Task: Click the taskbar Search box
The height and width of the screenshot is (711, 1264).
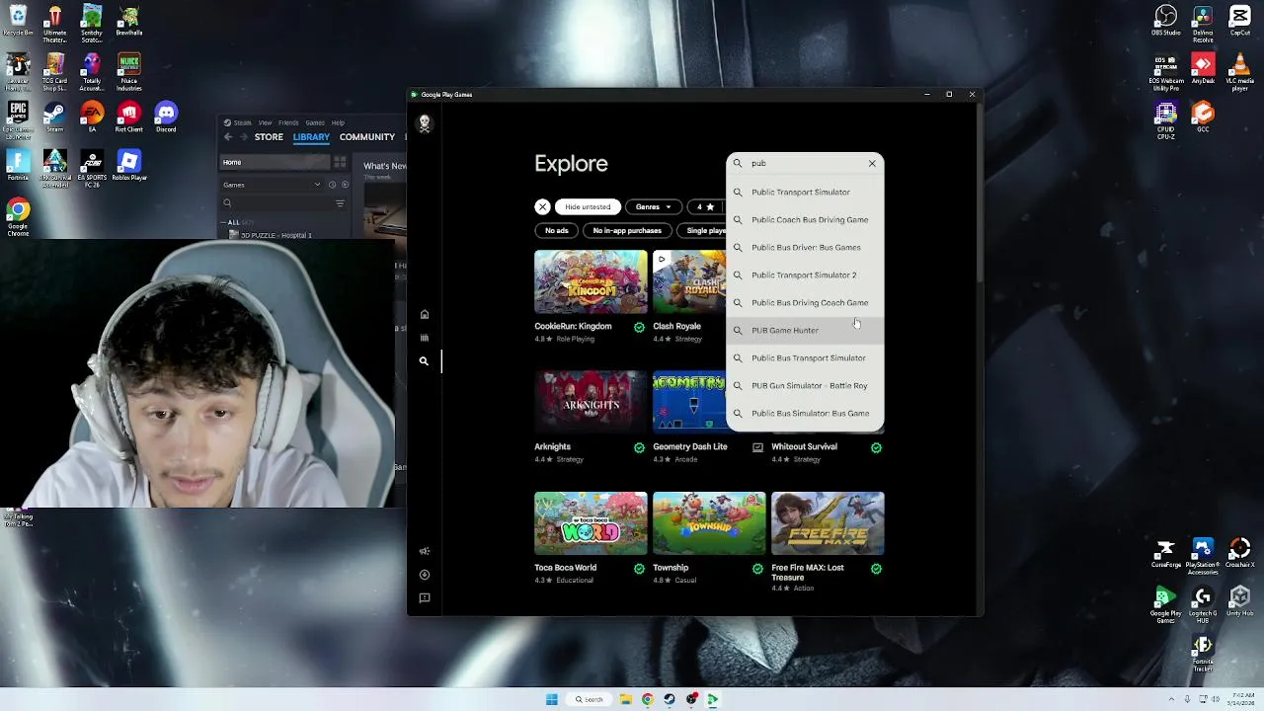Action: [590, 699]
